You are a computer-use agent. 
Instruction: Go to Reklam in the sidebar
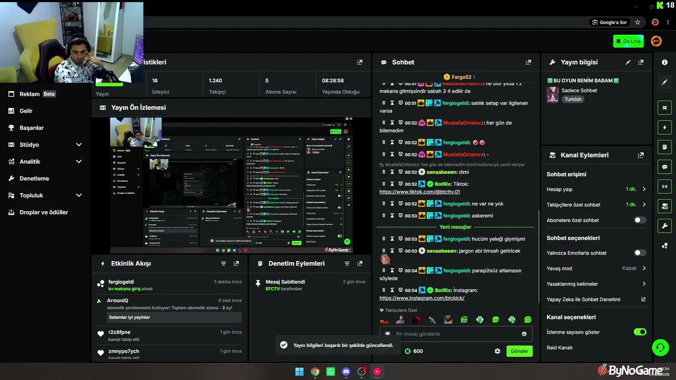tap(30, 94)
